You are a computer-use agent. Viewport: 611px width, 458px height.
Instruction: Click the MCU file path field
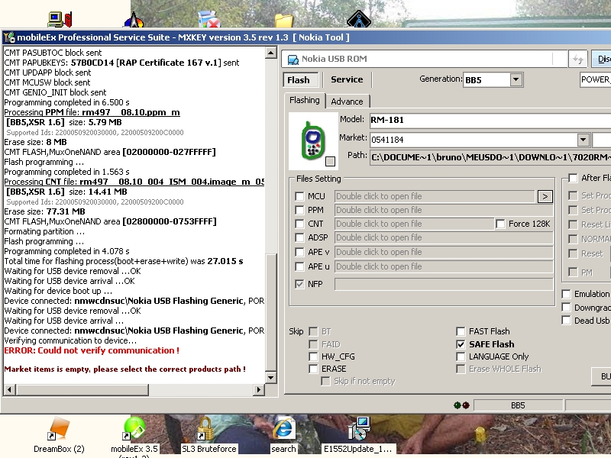point(435,196)
